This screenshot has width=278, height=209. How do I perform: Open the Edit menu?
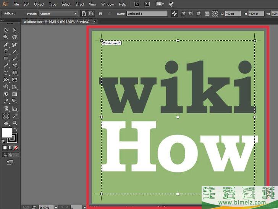(26, 4)
